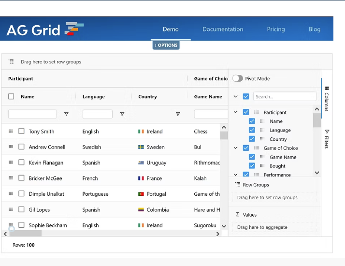Click the Name filter text field

tap(32, 114)
